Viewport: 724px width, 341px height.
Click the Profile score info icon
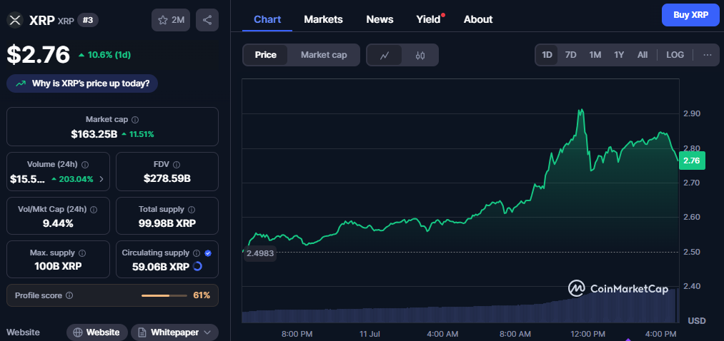(x=69, y=295)
